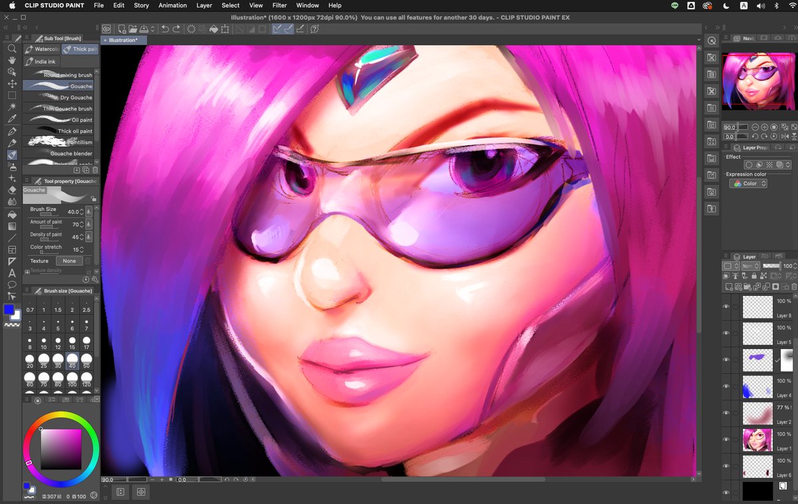Click the Redo arrow in command bar
Image resolution: width=798 pixels, height=504 pixels.
coord(177,29)
